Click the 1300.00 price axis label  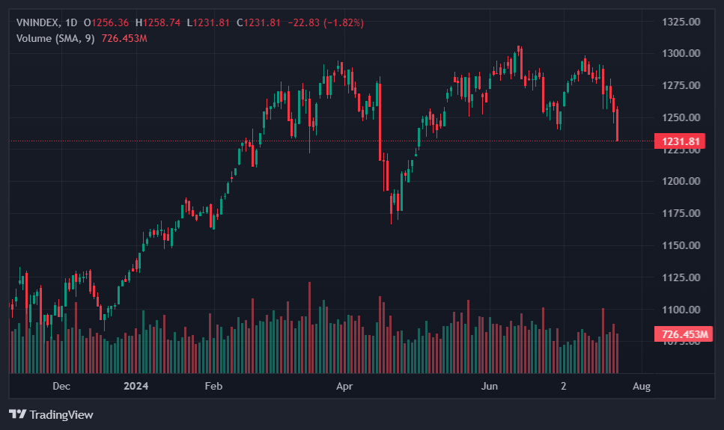click(x=681, y=54)
